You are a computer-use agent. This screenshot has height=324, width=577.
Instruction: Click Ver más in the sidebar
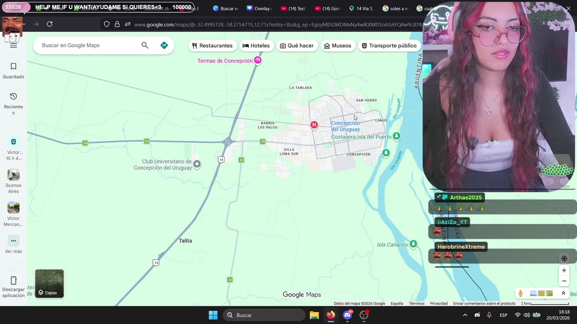coord(14,245)
